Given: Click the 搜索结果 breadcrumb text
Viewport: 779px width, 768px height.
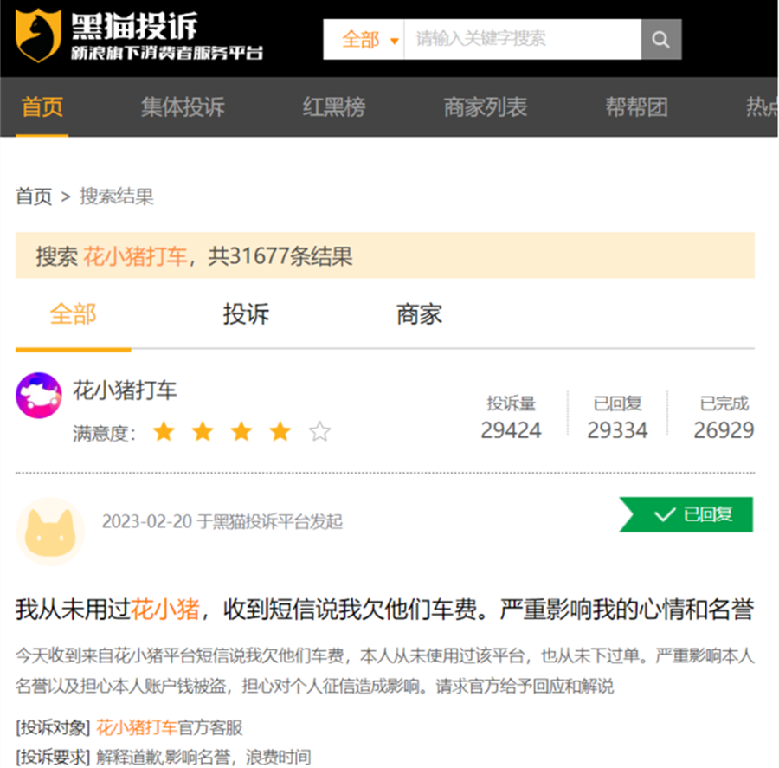Looking at the screenshot, I should 117,197.
